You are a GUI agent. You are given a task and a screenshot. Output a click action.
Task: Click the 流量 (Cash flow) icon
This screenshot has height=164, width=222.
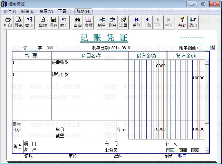point(123,22)
